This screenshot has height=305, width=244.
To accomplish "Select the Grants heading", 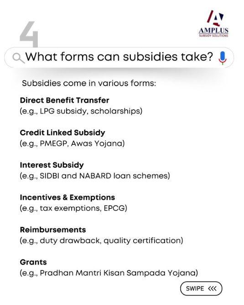I will click(x=33, y=262).
